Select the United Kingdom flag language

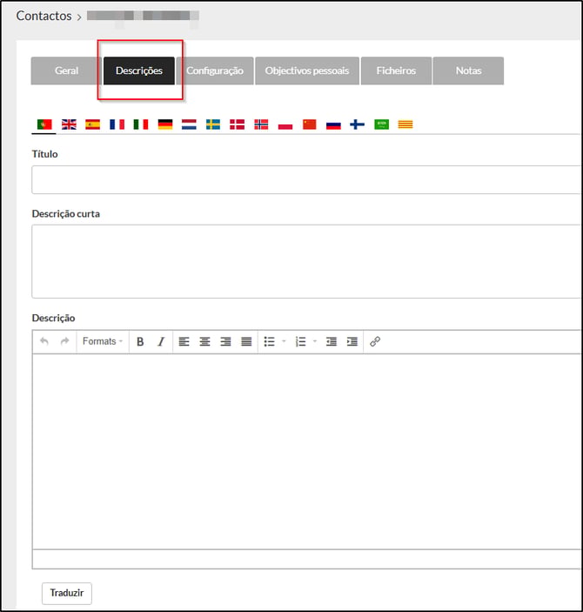point(69,124)
